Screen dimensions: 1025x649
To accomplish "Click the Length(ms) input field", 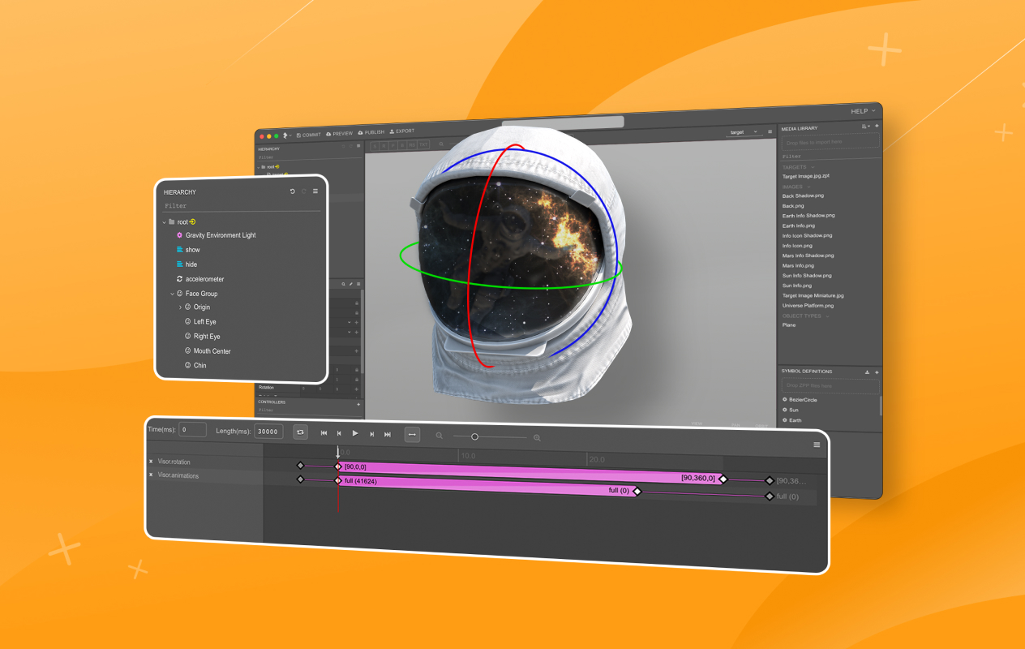I will click(268, 432).
